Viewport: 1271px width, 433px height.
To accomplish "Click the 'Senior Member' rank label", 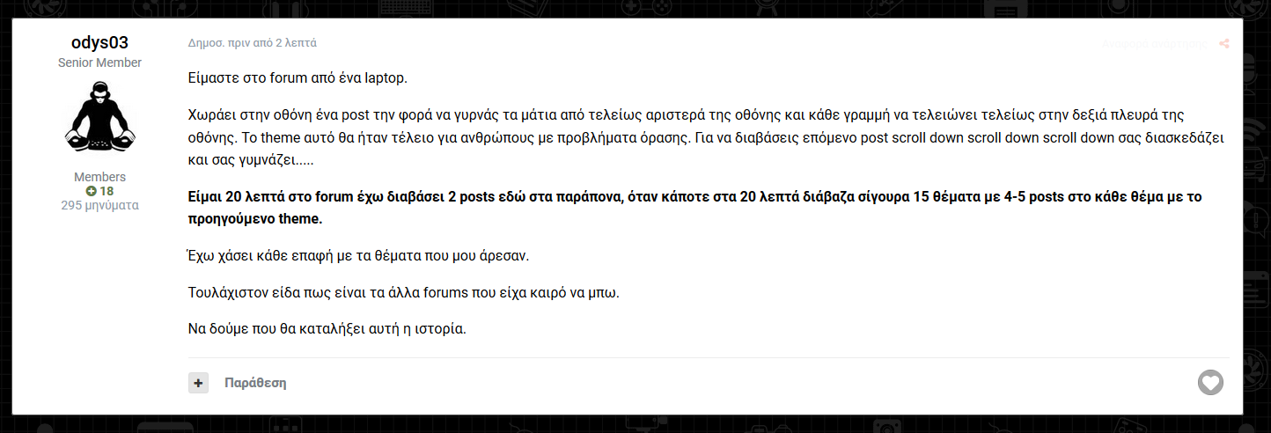I will click(99, 62).
